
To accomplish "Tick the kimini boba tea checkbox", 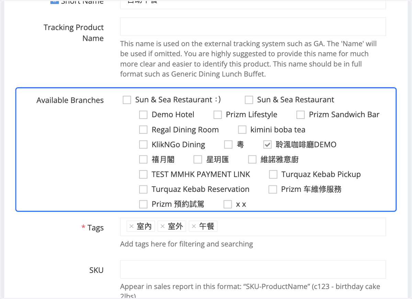I will (x=242, y=130).
